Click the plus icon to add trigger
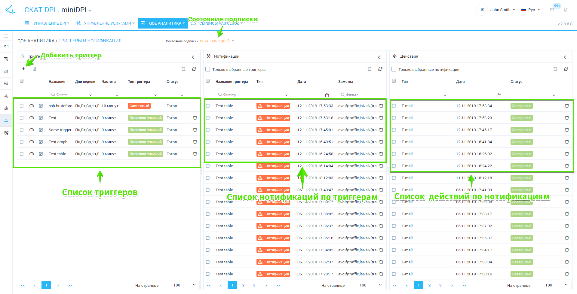 23,69
